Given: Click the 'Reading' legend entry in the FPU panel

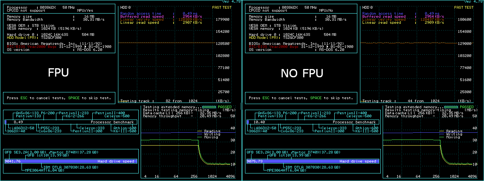Looking at the screenshot, I should coord(212,131).
